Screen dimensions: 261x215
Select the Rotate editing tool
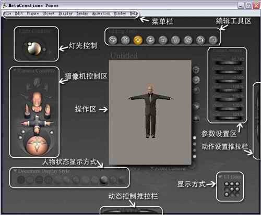pos(113,40)
